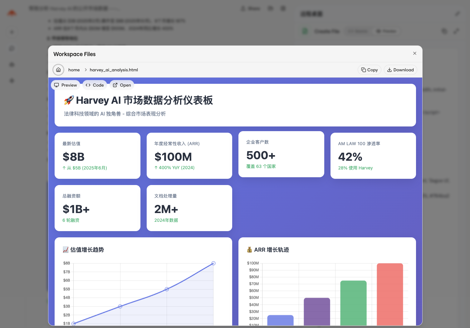Switch to the Preview tab

(66, 85)
